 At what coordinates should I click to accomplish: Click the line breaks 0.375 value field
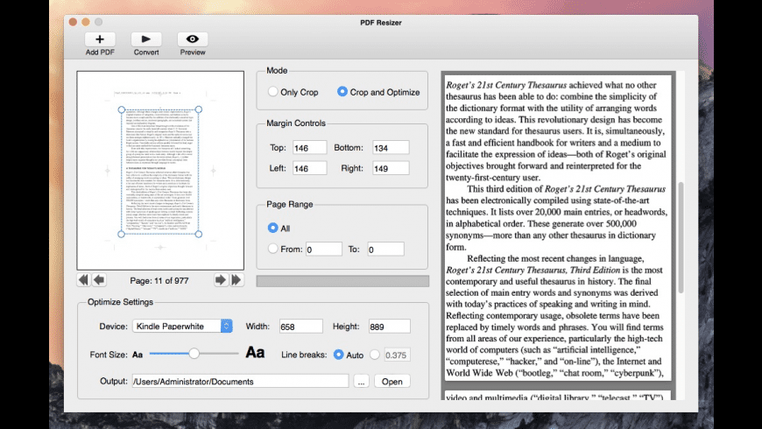pos(397,355)
